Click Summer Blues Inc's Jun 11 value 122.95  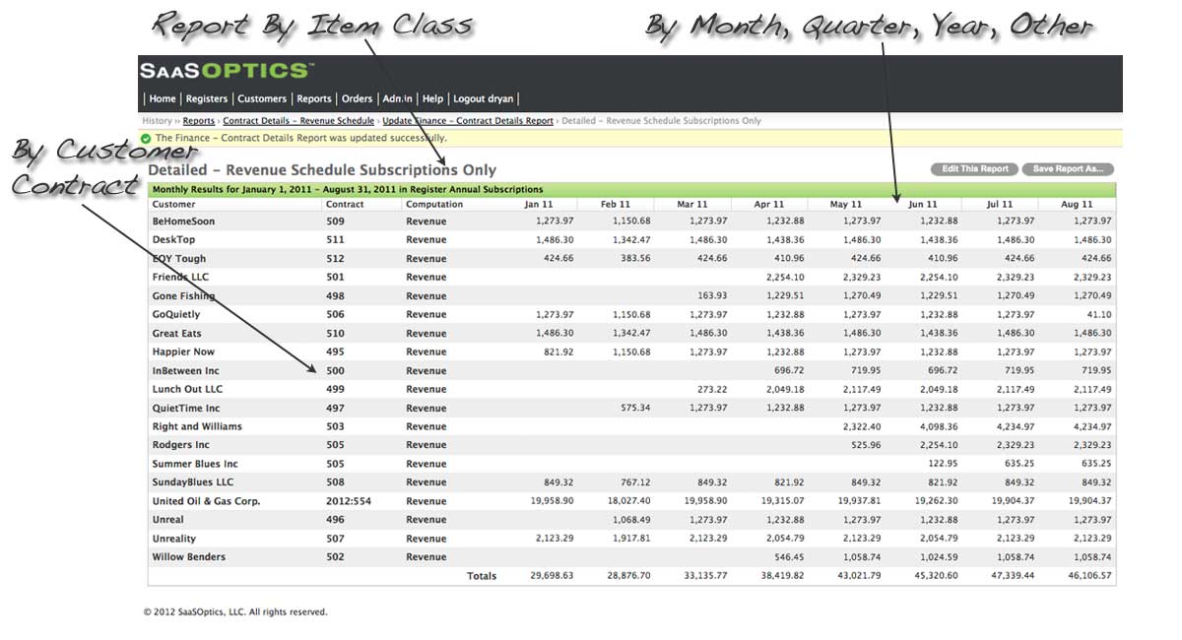coord(941,465)
